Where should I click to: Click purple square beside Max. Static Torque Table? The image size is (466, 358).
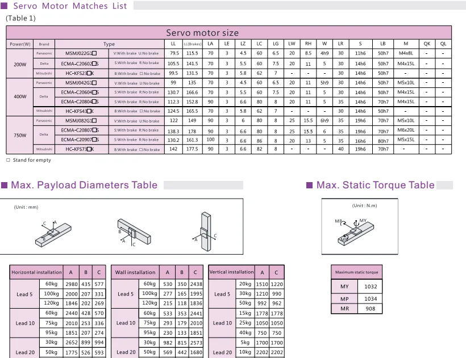310,185
